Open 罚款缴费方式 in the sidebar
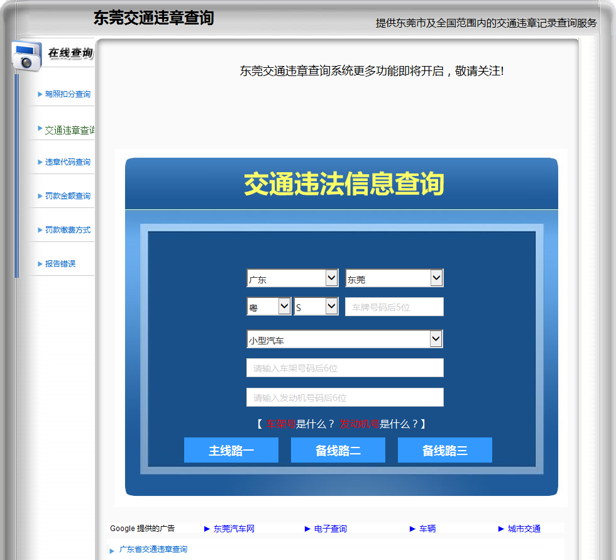The image size is (616, 560). (68, 230)
